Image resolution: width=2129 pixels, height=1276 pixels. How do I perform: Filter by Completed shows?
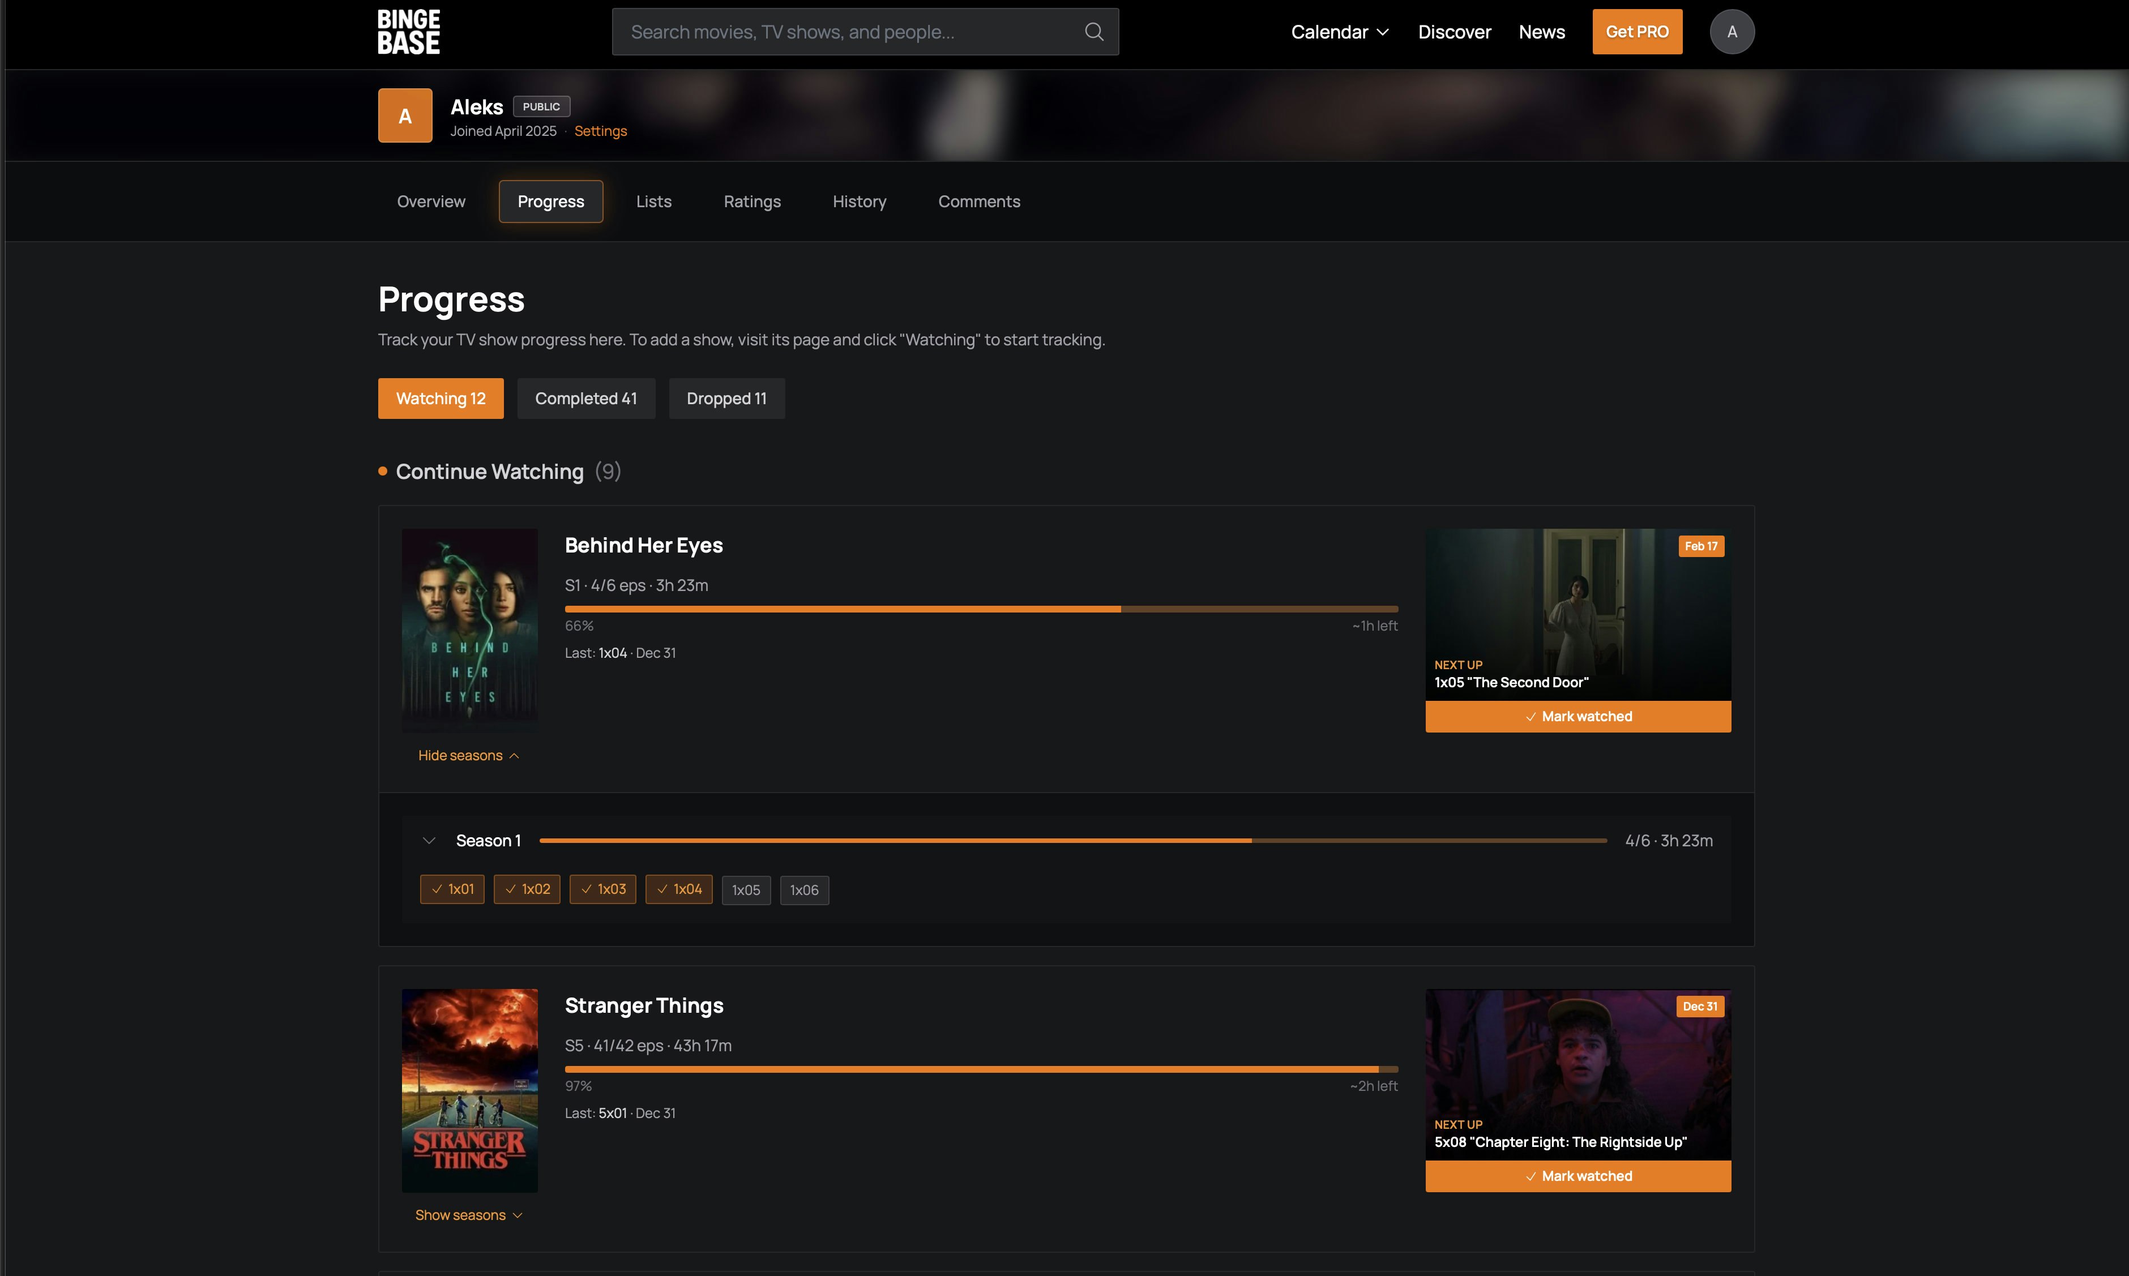point(587,398)
